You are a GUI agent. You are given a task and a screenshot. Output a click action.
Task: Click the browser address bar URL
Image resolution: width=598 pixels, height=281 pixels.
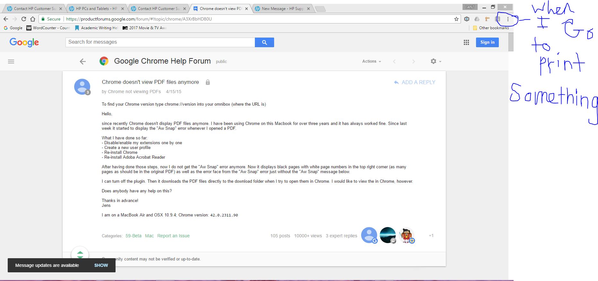[139, 19]
